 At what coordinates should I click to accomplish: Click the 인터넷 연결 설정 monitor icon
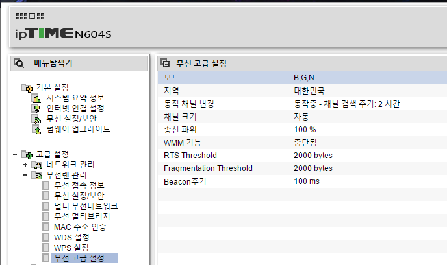click(36, 109)
